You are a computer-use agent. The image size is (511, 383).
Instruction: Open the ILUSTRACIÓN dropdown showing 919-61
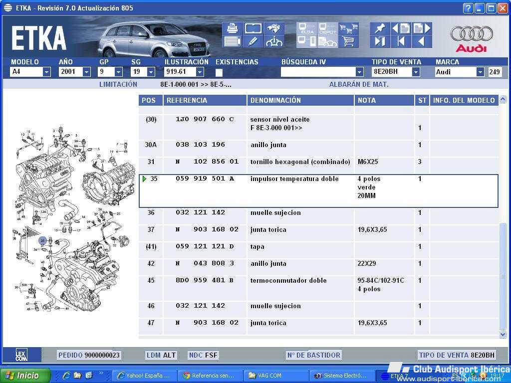(200, 72)
